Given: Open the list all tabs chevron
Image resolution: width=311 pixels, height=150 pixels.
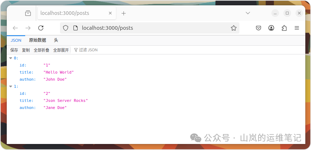Looking at the screenshot, I should click(x=248, y=13).
